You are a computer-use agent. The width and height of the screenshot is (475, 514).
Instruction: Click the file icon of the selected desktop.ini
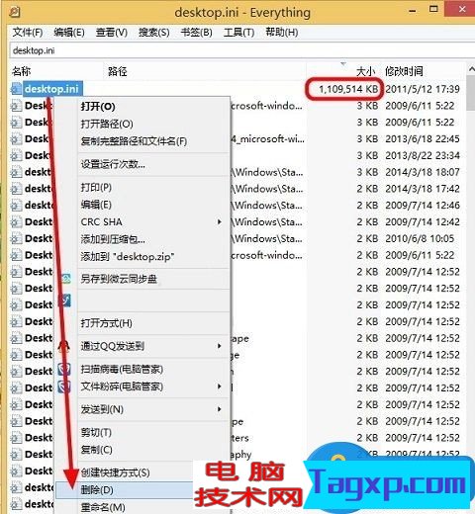pos(17,89)
